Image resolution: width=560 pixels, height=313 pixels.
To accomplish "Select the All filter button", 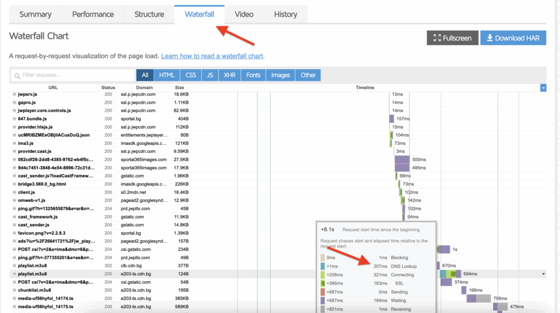I will [144, 75].
